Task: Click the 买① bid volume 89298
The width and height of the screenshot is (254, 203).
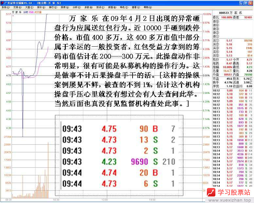Action: click(248, 40)
